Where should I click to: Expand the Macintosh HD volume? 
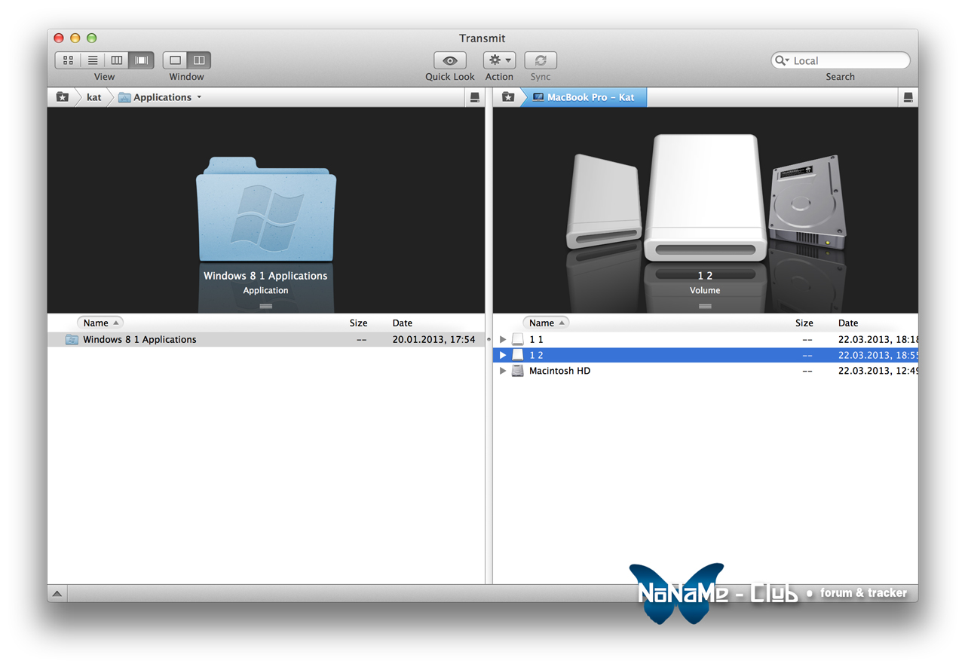[x=503, y=371]
